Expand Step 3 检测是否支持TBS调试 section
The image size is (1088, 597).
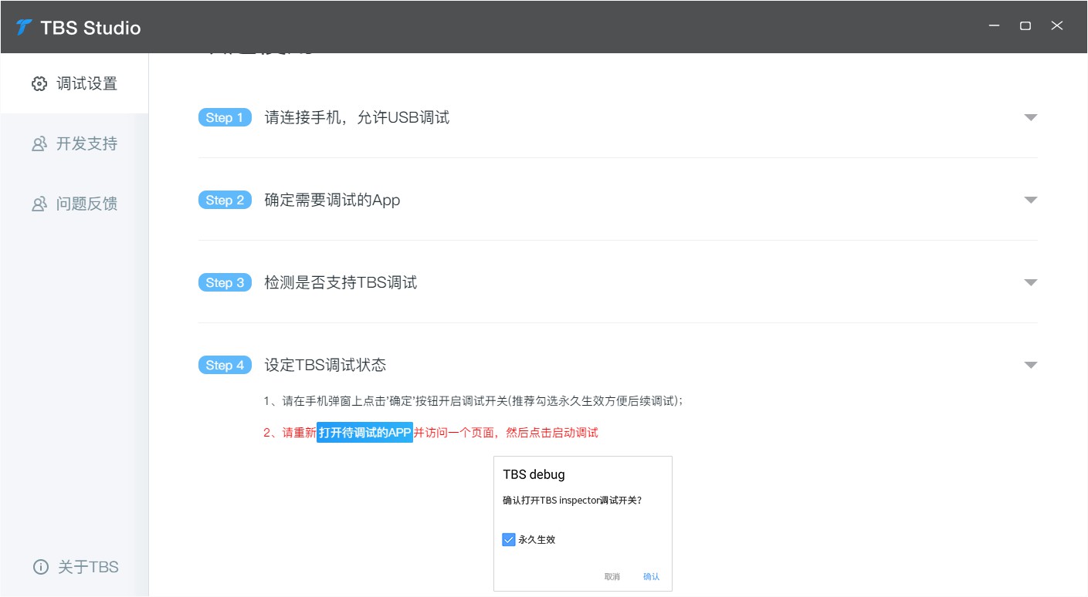(x=1030, y=282)
